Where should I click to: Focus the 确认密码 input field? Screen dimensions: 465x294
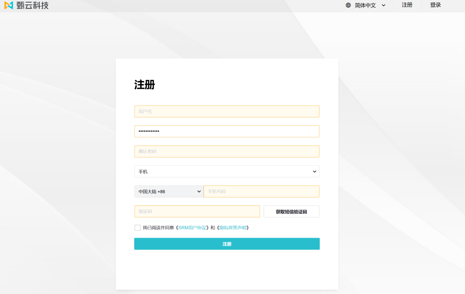tap(227, 152)
